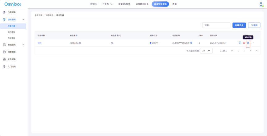Click the 复制任务 copy icon for test

click(x=248, y=43)
